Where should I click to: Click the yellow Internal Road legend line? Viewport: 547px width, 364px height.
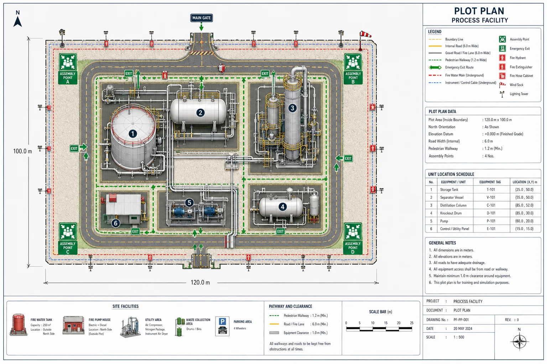(435, 46)
